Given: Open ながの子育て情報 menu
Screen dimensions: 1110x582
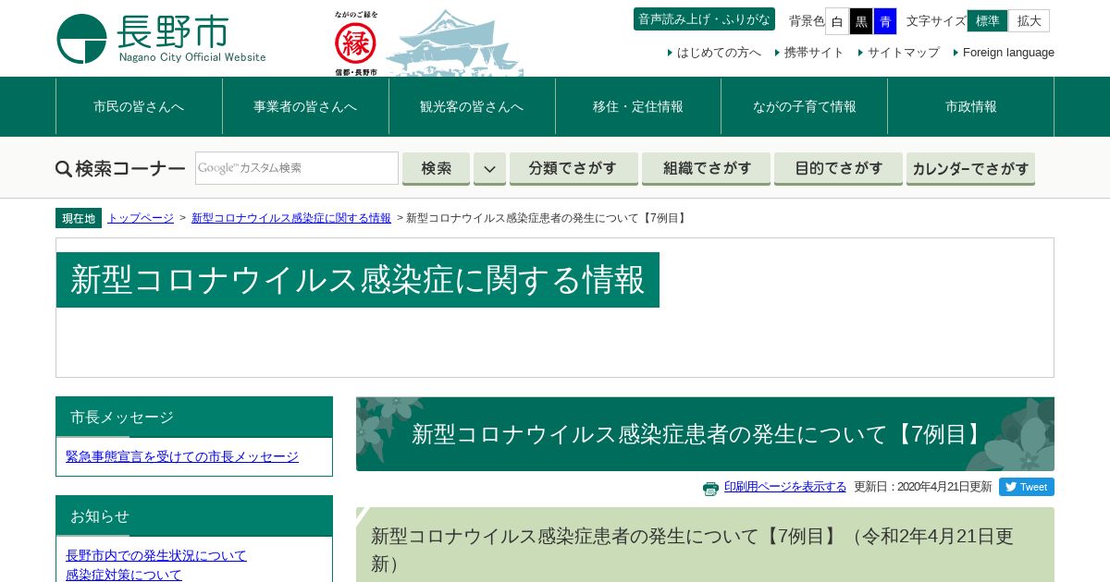Looking at the screenshot, I should 805,106.
